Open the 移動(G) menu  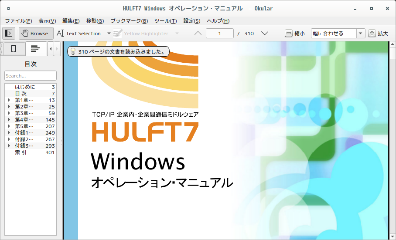95,21
